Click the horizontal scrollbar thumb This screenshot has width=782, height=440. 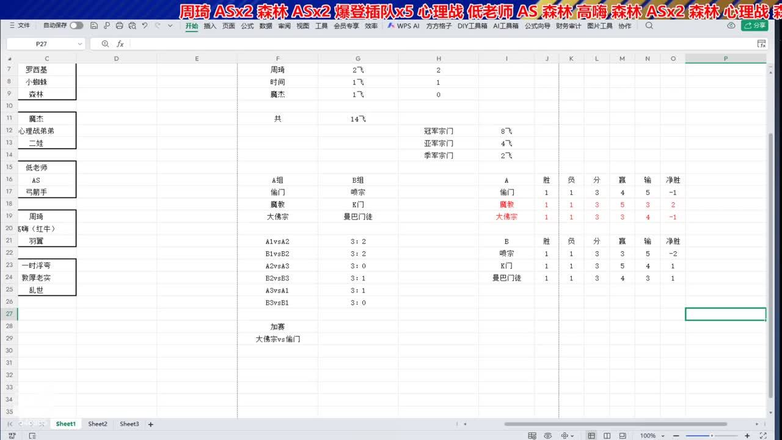[x=616, y=424]
